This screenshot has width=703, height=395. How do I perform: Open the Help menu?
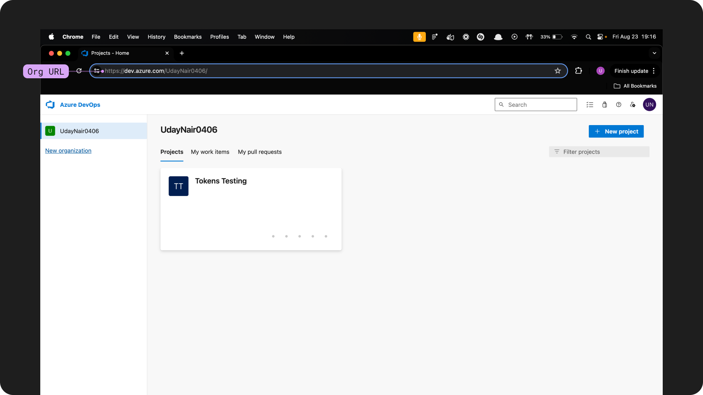[289, 37]
